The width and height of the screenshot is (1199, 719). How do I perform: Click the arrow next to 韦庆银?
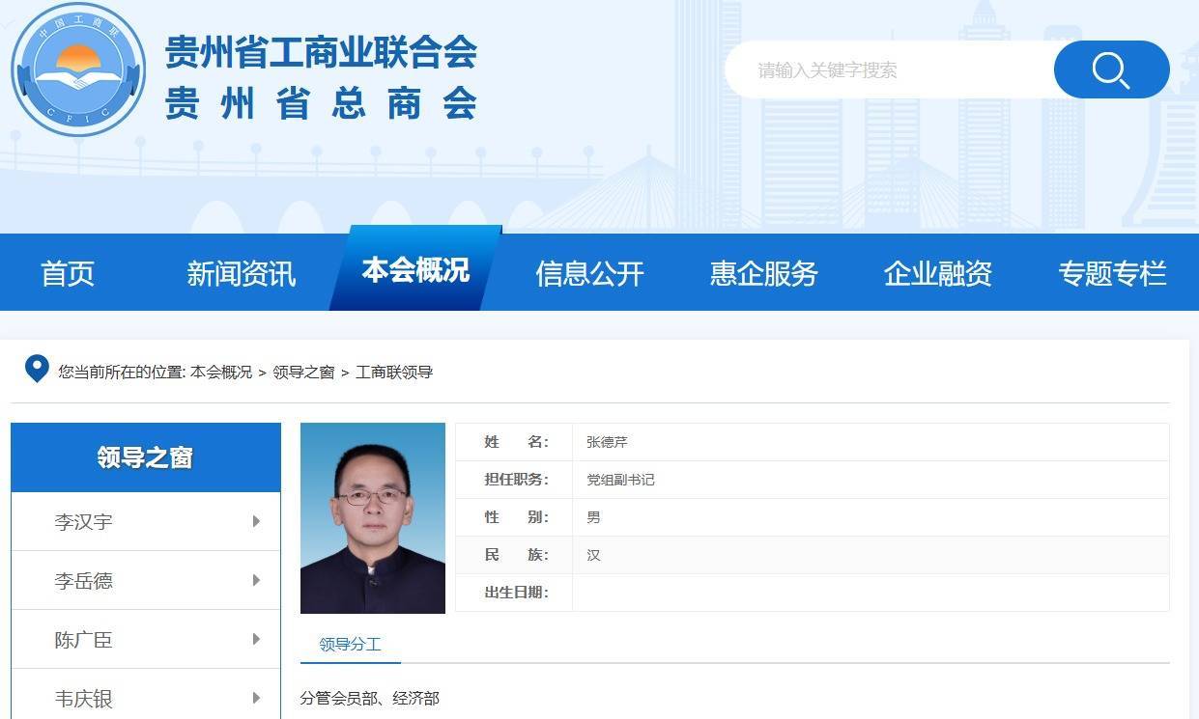click(x=256, y=697)
